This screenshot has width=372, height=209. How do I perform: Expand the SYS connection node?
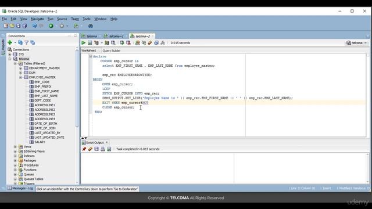point(10,54)
